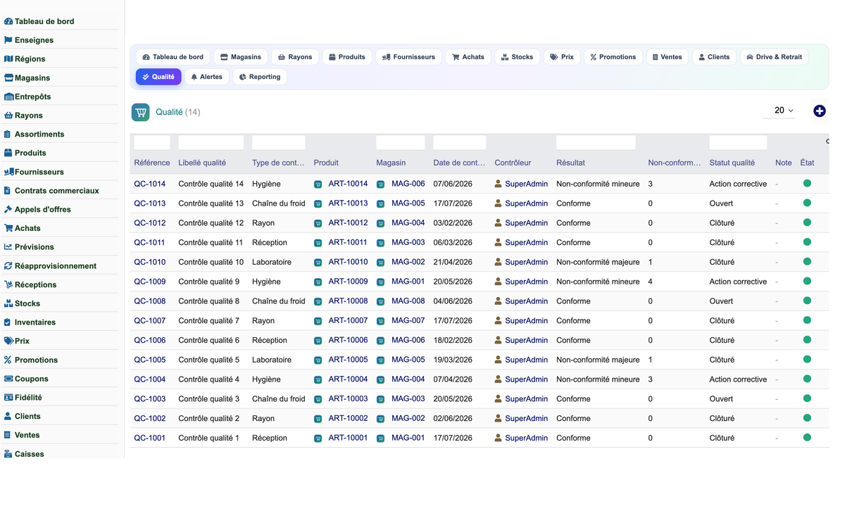Open SuperAdmin link in QC-1007 row
Screen dimensions: 845x523
(526, 320)
